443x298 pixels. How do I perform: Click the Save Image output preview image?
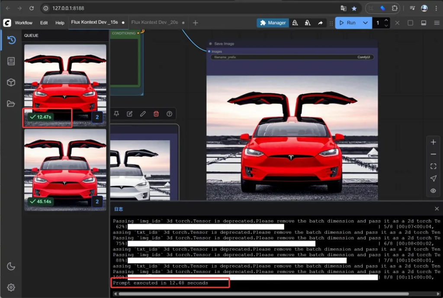[292, 138]
